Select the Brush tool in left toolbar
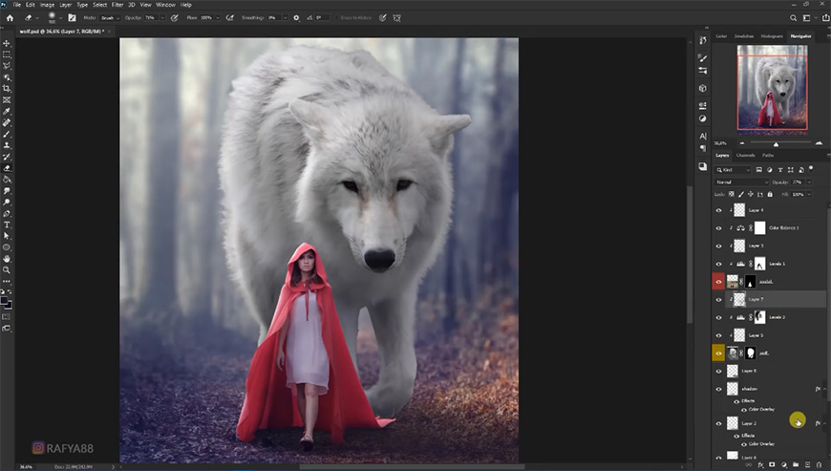Screen dimensions: 831x471 (7, 134)
